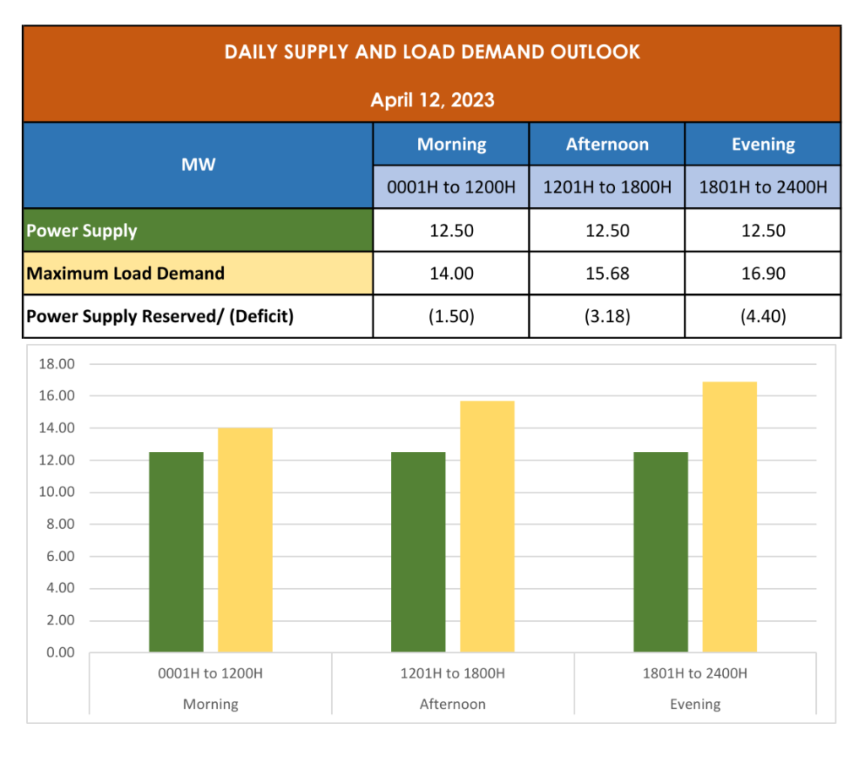The image size is (865, 757).
Task: Click the Daily Supply and Load Demand Outlook title
Action: (x=432, y=52)
